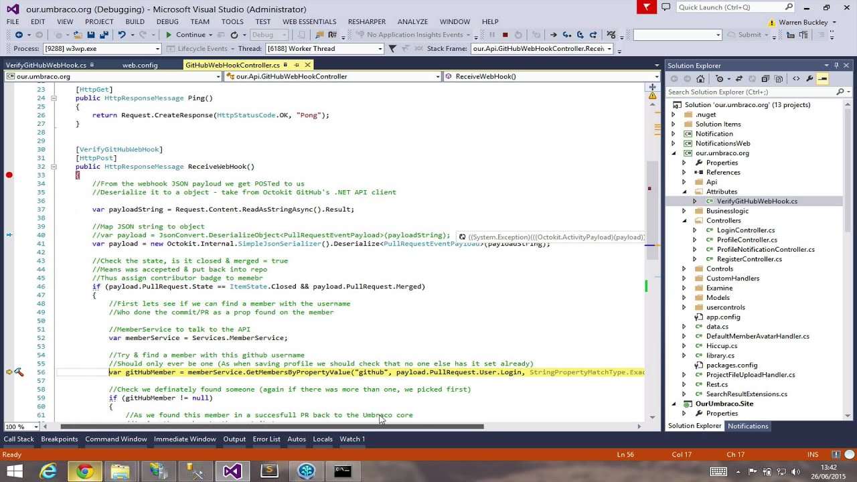
Task: Collapse the Controllers folder in Solution Explorer
Action: point(684,221)
